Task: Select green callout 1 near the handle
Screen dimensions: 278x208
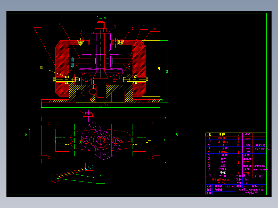Action: click(101, 176)
